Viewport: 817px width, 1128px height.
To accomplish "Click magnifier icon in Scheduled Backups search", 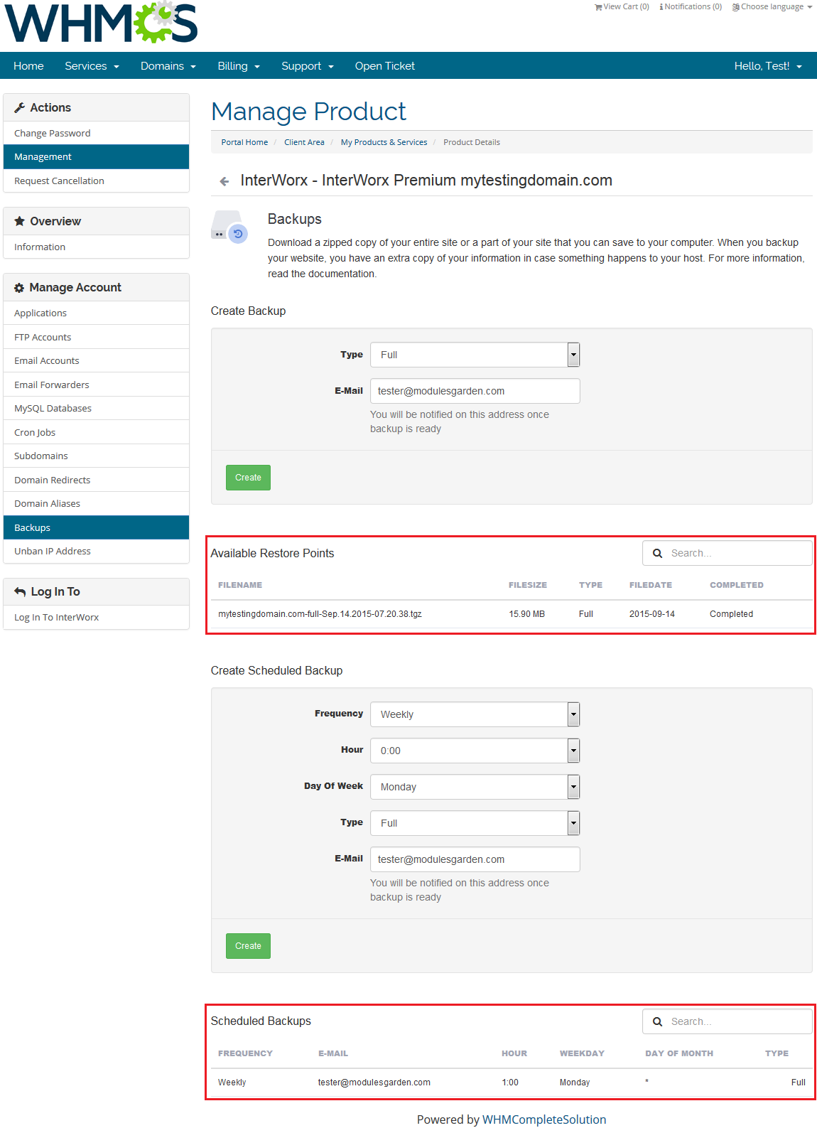I will click(658, 1021).
